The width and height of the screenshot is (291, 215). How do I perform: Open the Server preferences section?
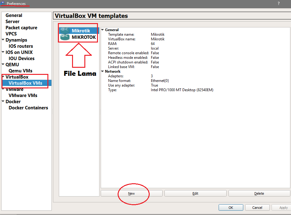12,22
